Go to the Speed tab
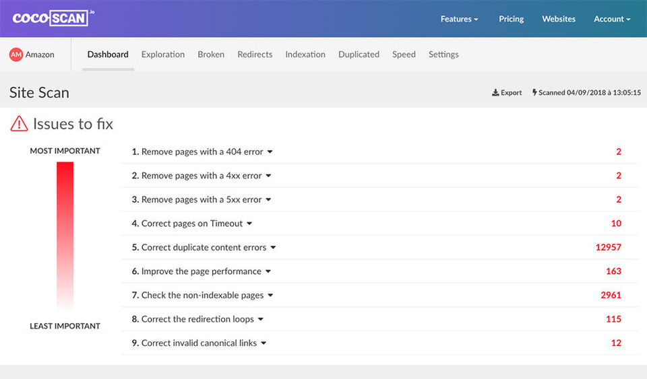Screen dimensions: 647x379 pos(404,55)
